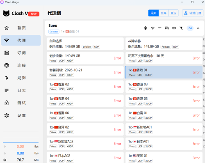Switch to 全局 global mode

(x=164, y=13)
